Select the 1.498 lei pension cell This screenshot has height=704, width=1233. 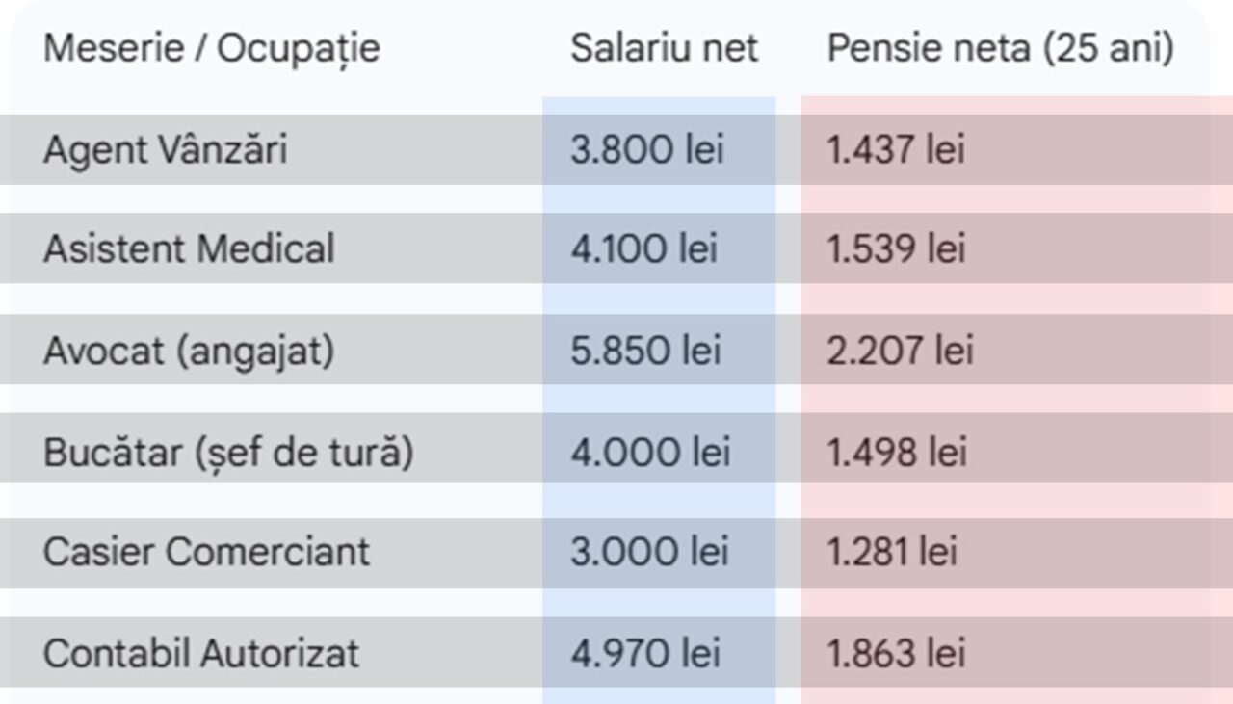click(897, 452)
